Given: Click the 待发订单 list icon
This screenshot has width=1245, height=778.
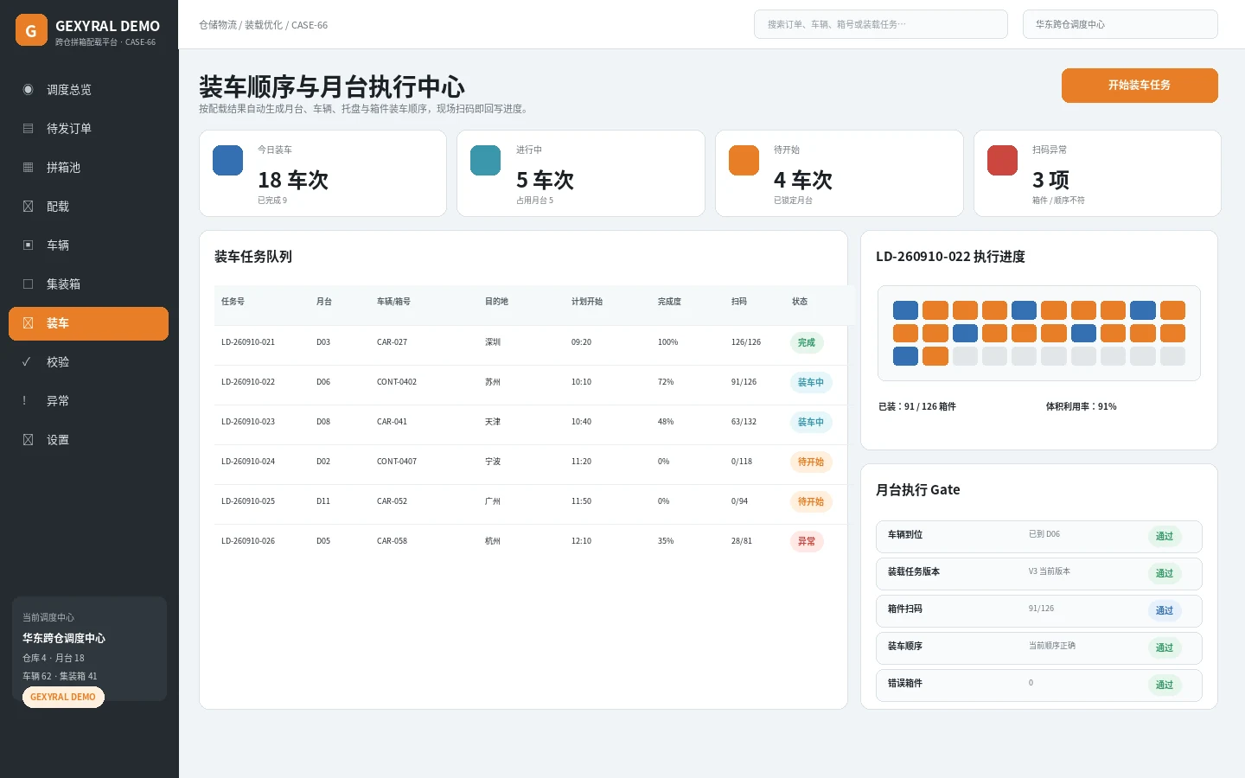Looking at the screenshot, I should [x=28, y=129].
